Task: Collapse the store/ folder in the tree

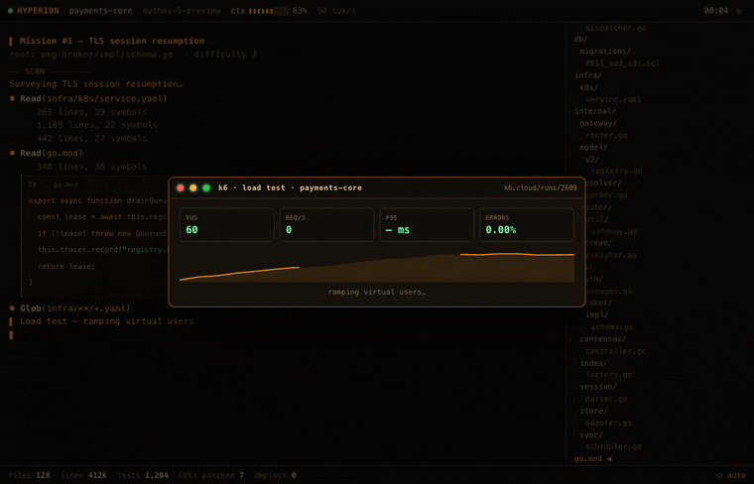Action: (x=593, y=411)
